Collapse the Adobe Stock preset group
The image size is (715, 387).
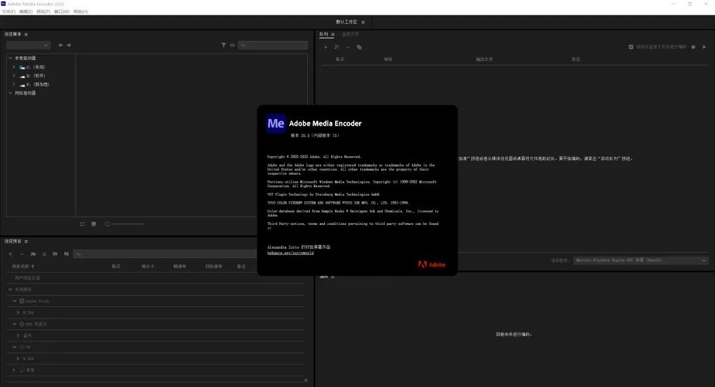15,301
